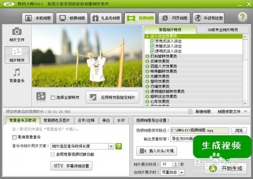Open 背景颜色及图片 settings tab
The image size is (253, 179).
(x=57, y=120)
